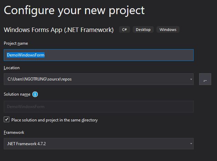This screenshot has width=217, height=161.
Task: Click the Framework label
Action: click(x=14, y=132)
